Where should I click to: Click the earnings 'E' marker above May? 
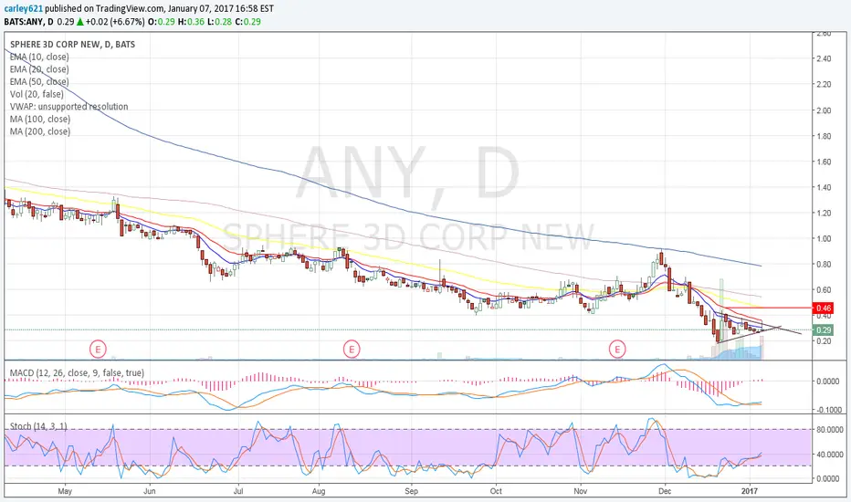pyautogui.click(x=98, y=349)
